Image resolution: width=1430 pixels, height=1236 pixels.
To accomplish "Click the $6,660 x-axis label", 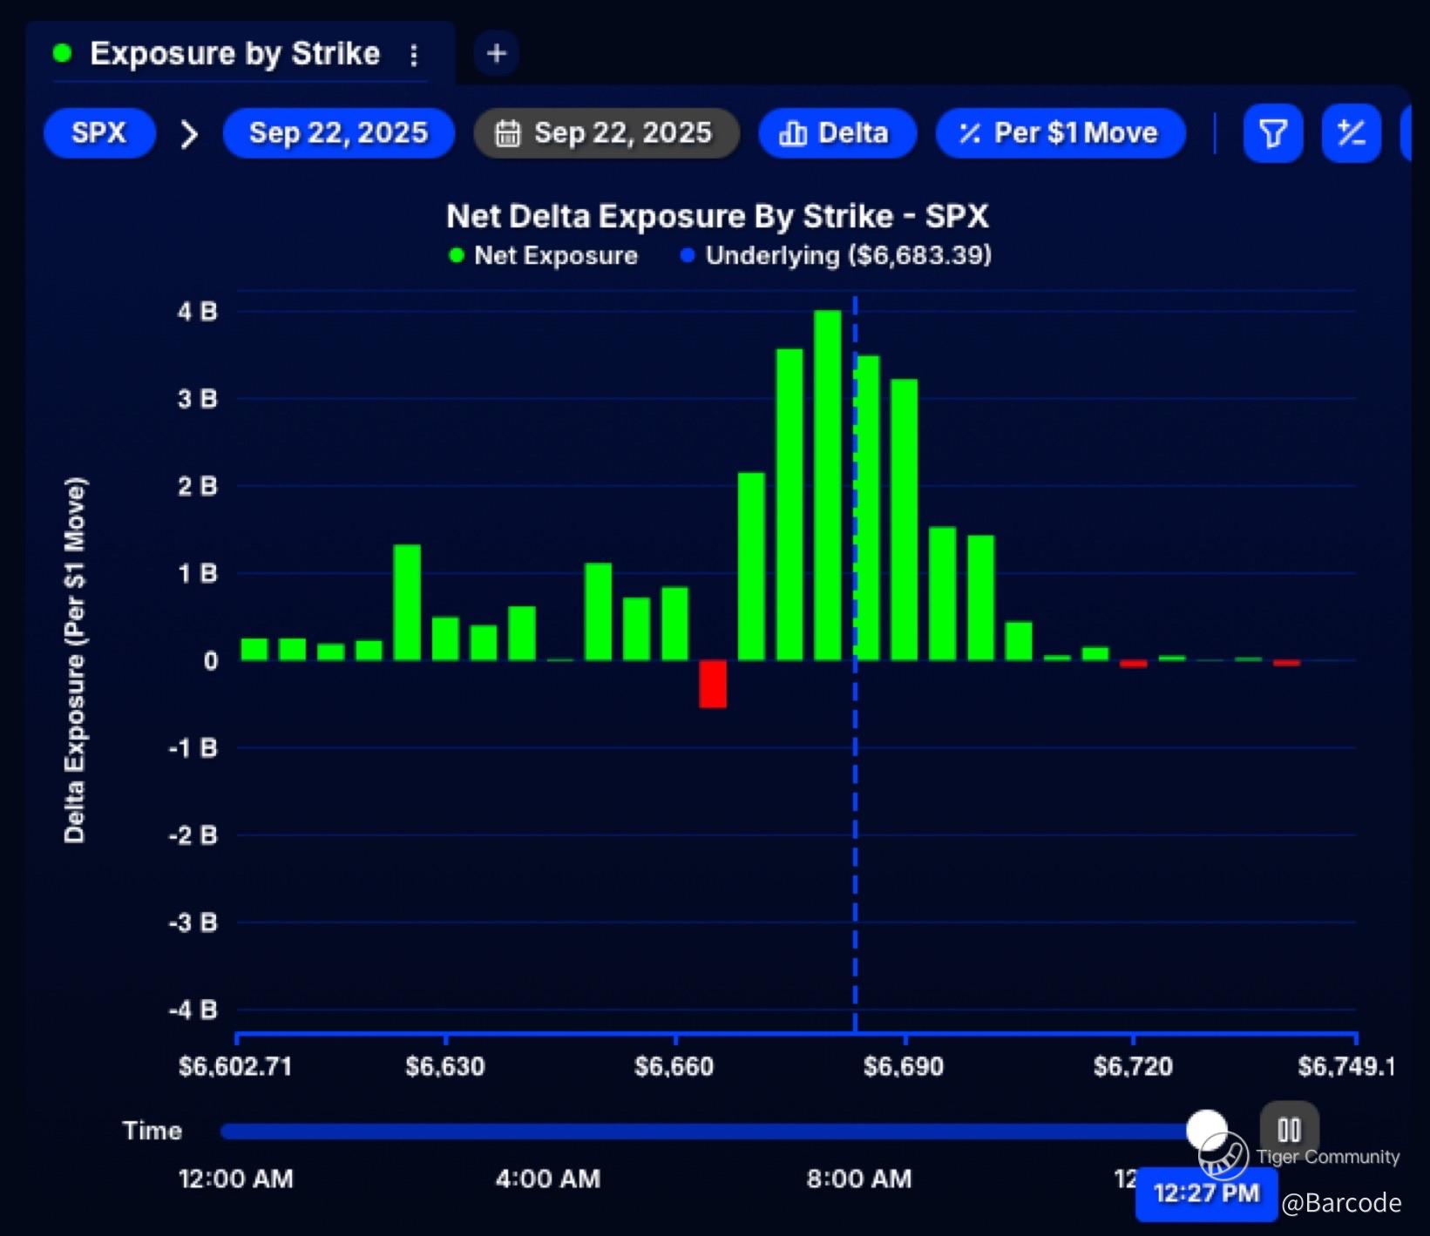I will (674, 1067).
